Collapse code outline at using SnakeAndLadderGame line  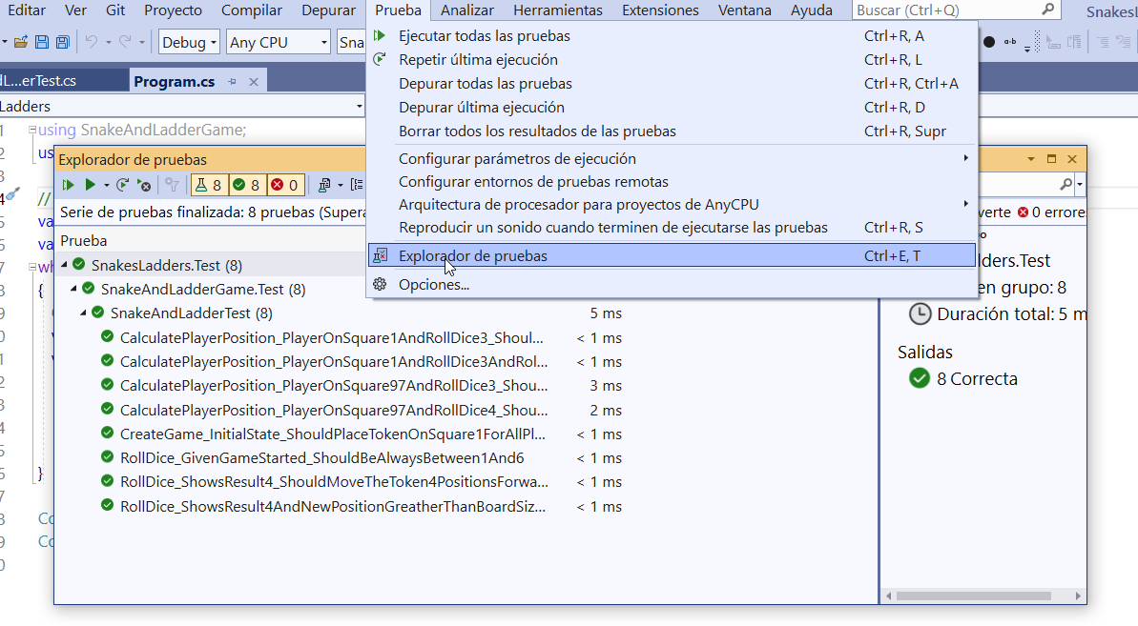click(31, 131)
